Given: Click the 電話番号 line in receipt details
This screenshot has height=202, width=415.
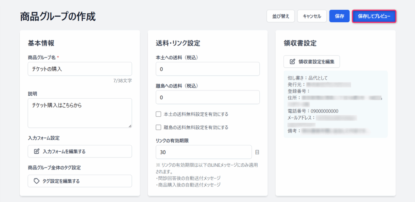Looking at the screenshot, I should (x=313, y=111).
